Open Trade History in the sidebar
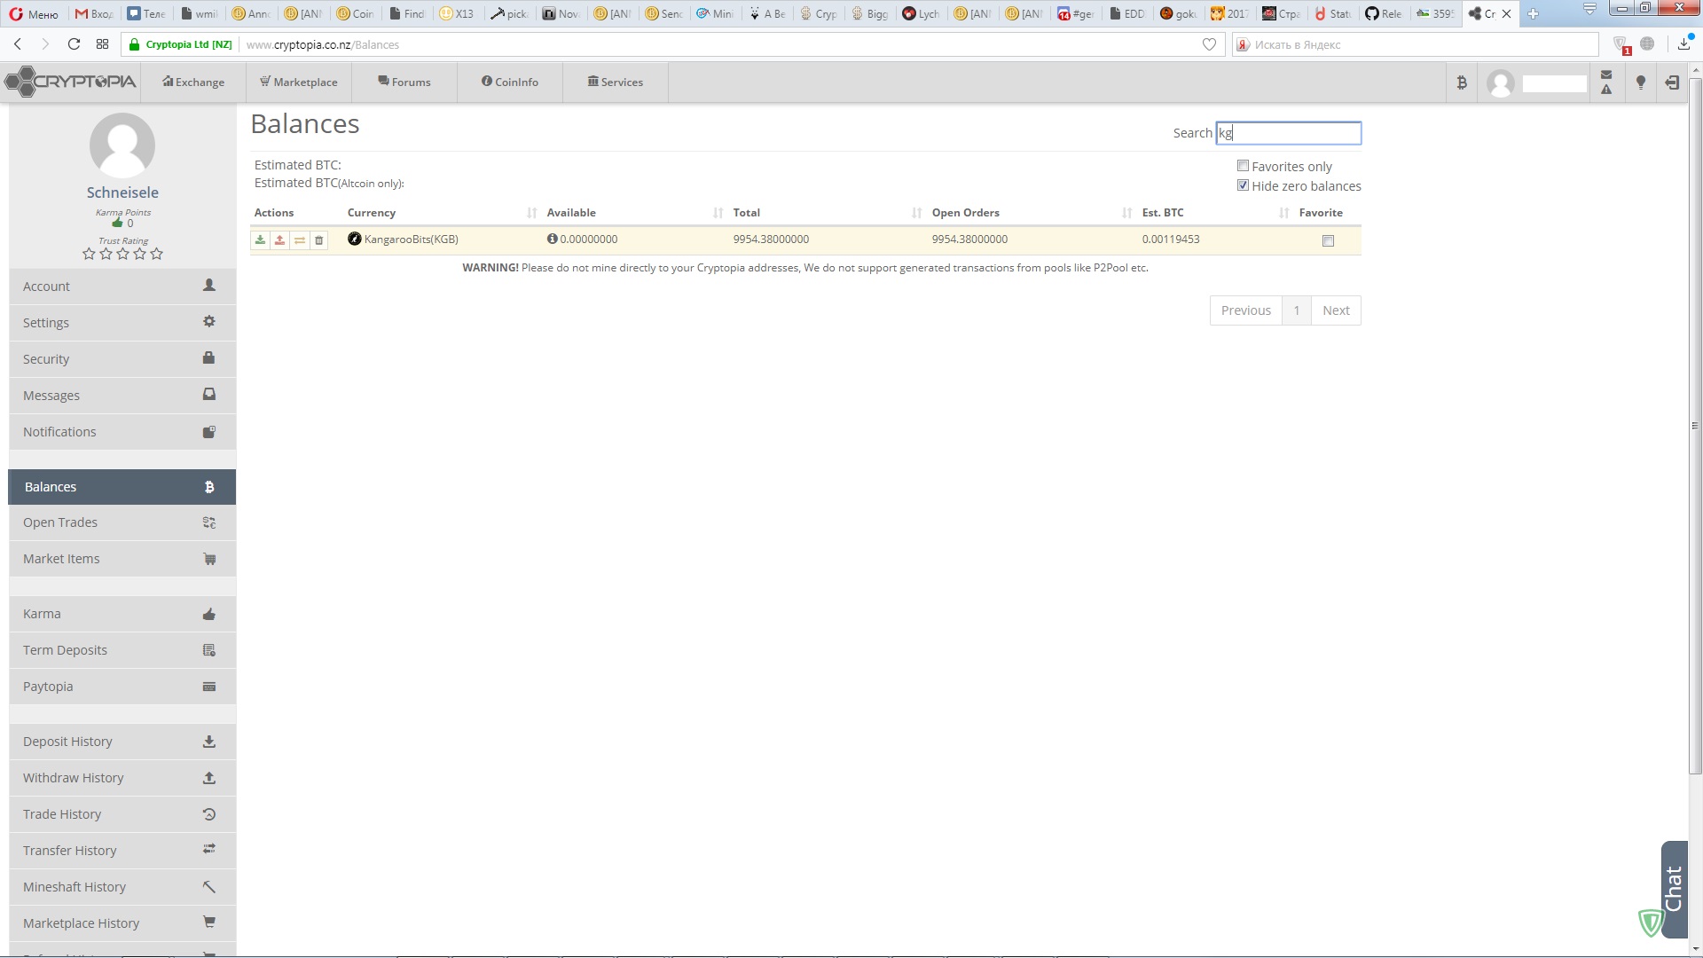 (122, 814)
